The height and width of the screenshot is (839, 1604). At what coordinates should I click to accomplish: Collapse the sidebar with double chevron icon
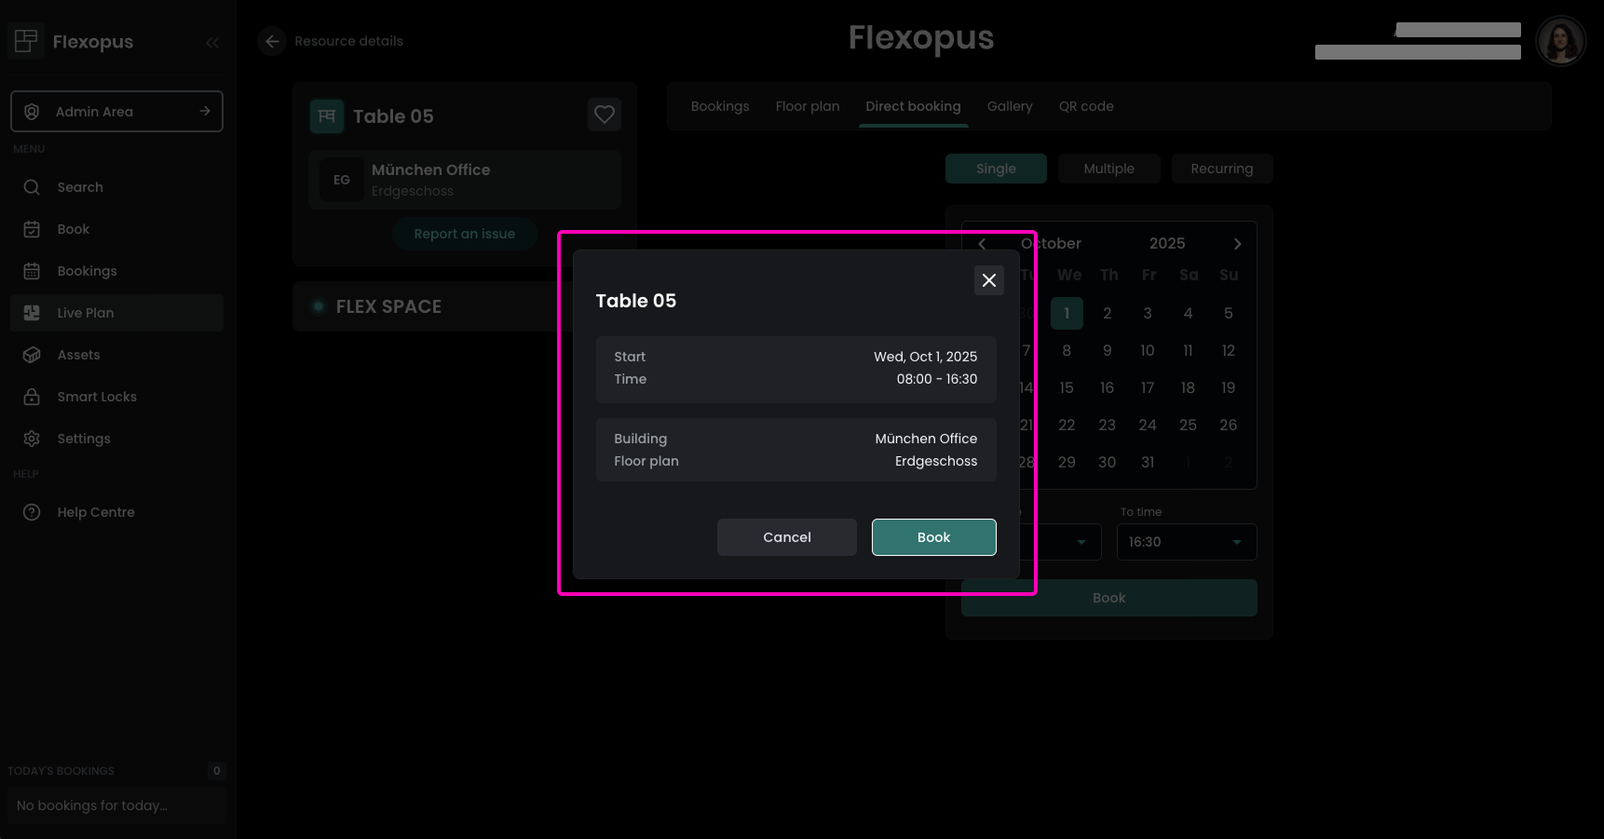tap(212, 42)
